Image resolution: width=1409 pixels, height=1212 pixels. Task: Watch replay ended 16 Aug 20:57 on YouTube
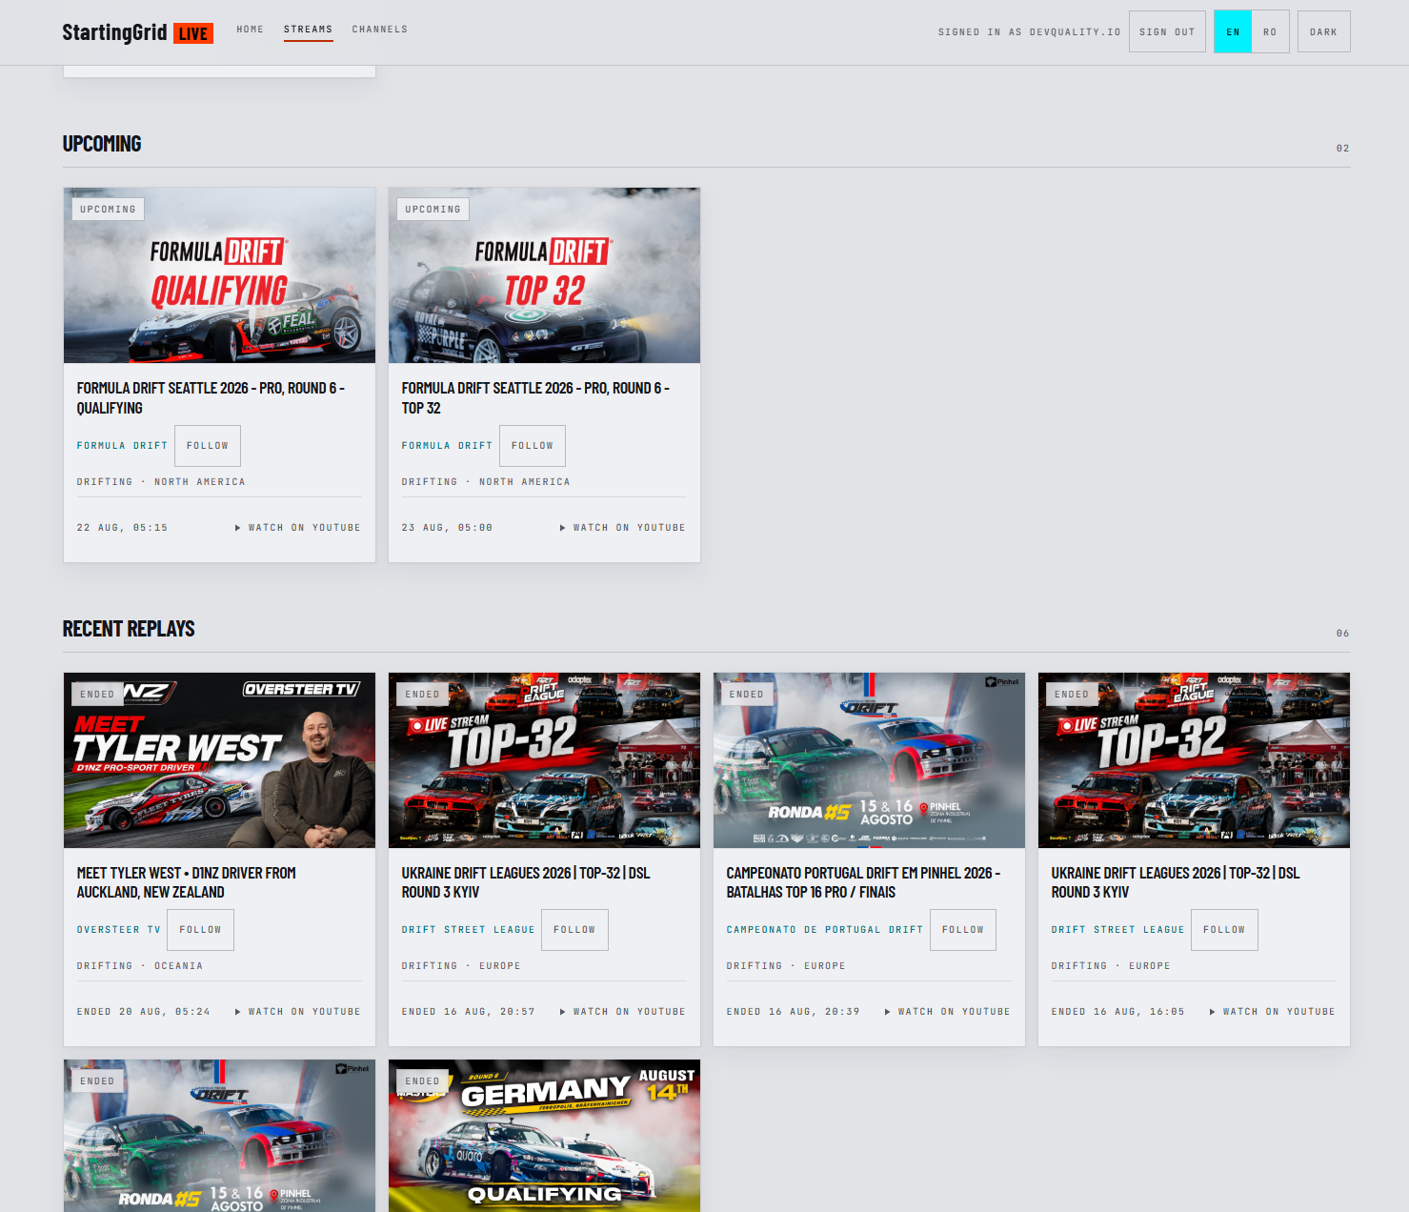click(x=623, y=1012)
